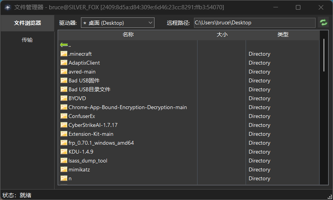The image size is (333, 200).
Task: Click the Bad USB目录文件 folder icon
Action: 64,89
